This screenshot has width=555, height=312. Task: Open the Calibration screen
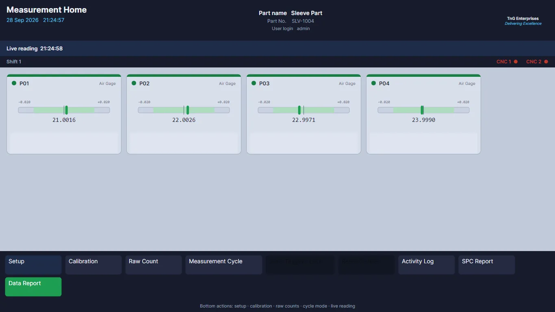click(x=93, y=265)
